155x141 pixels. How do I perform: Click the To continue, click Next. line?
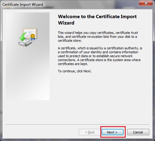(x=75, y=71)
